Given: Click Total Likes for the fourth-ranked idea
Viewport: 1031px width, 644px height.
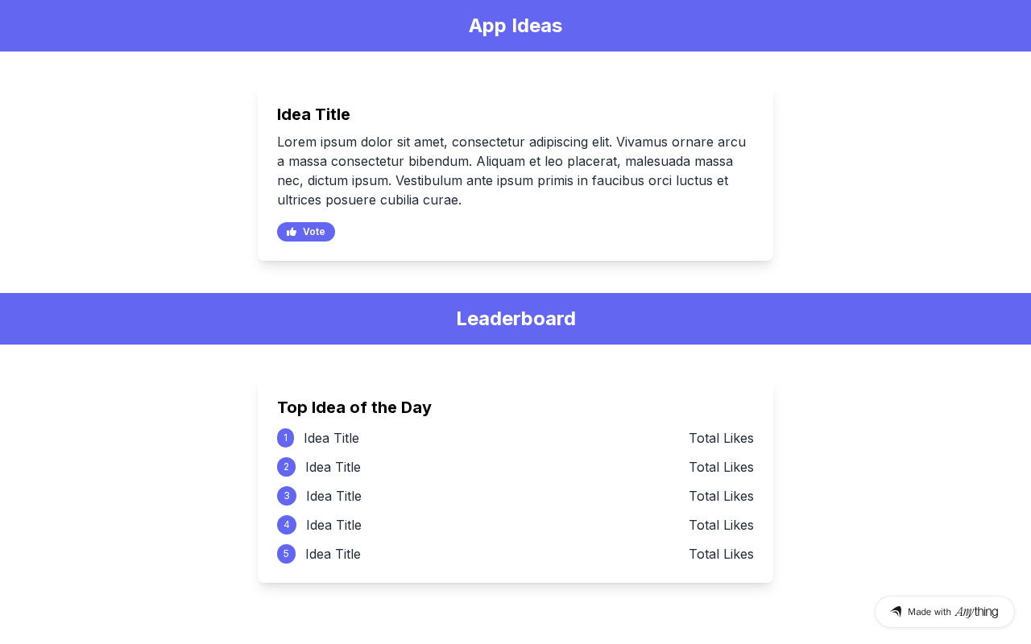Looking at the screenshot, I should 721,525.
